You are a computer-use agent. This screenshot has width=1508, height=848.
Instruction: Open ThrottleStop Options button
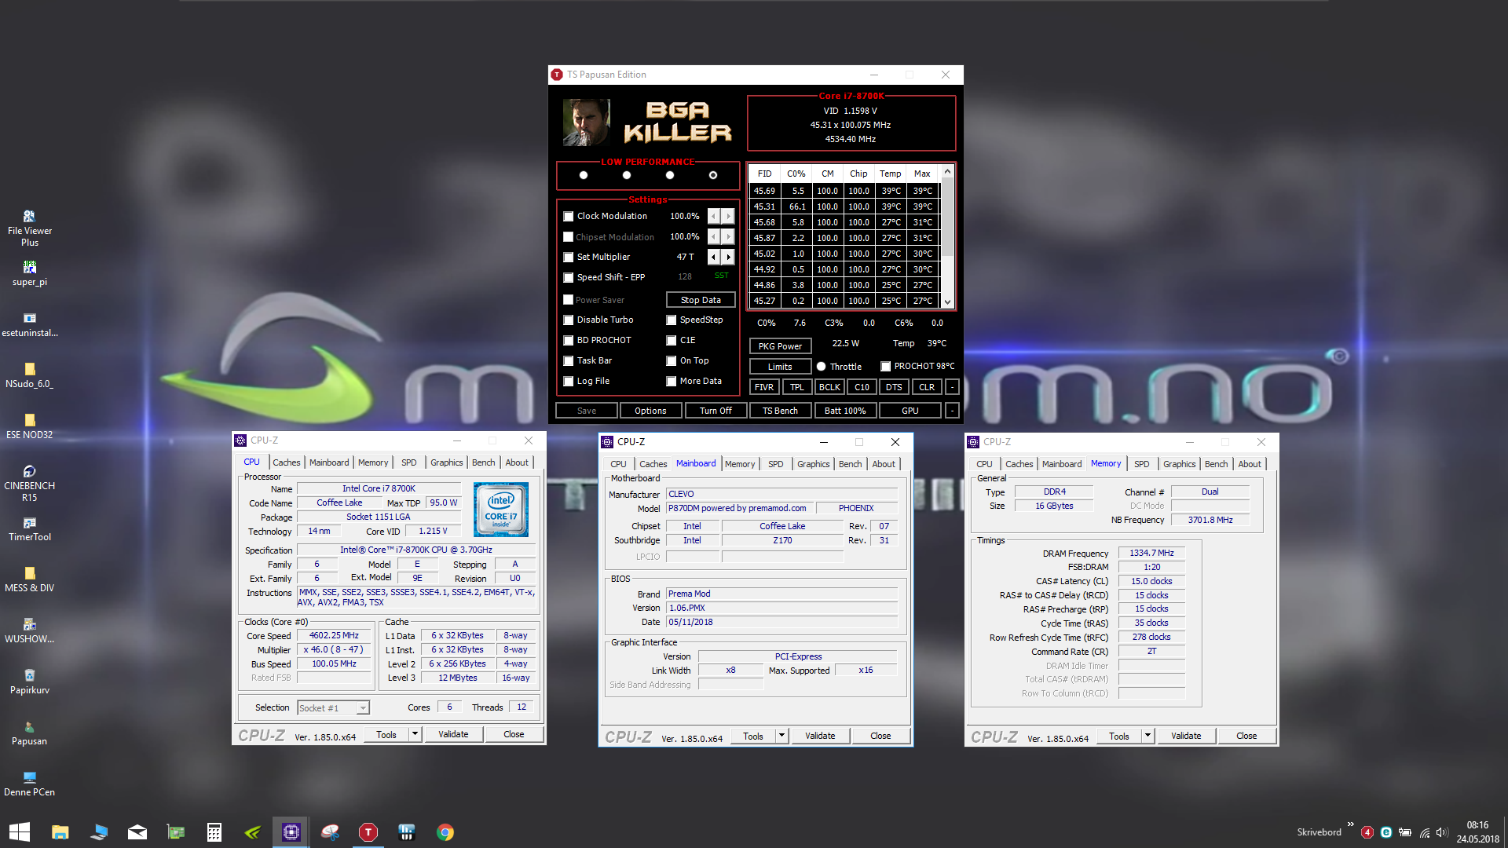[x=650, y=411]
